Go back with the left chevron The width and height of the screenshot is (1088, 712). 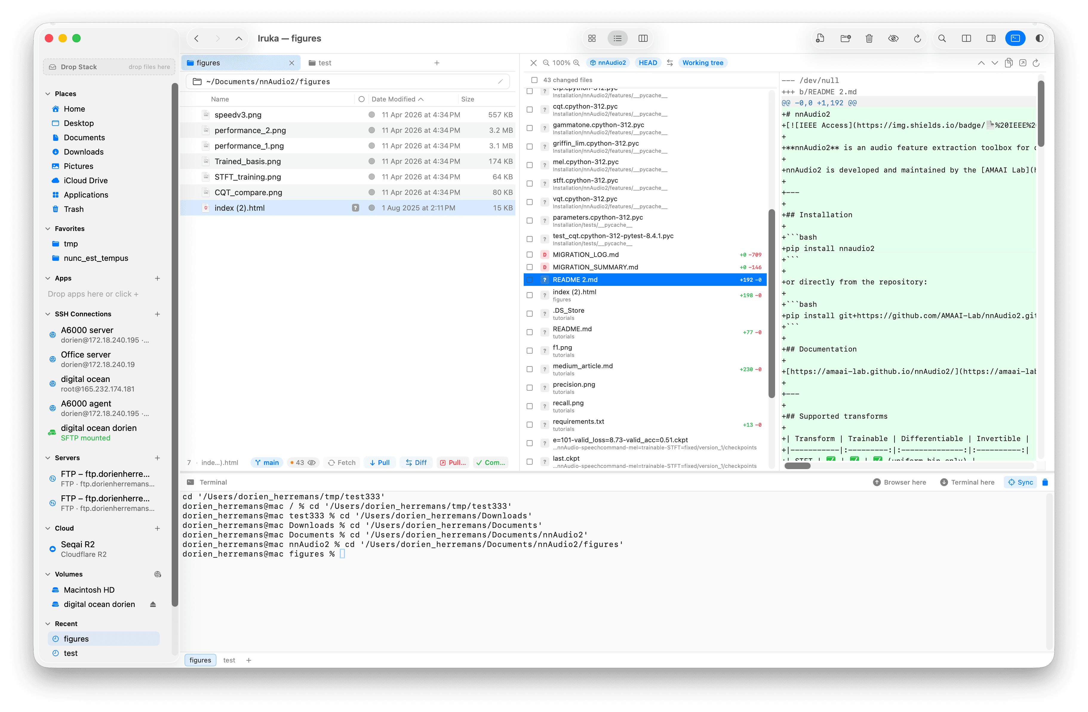coord(196,38)
